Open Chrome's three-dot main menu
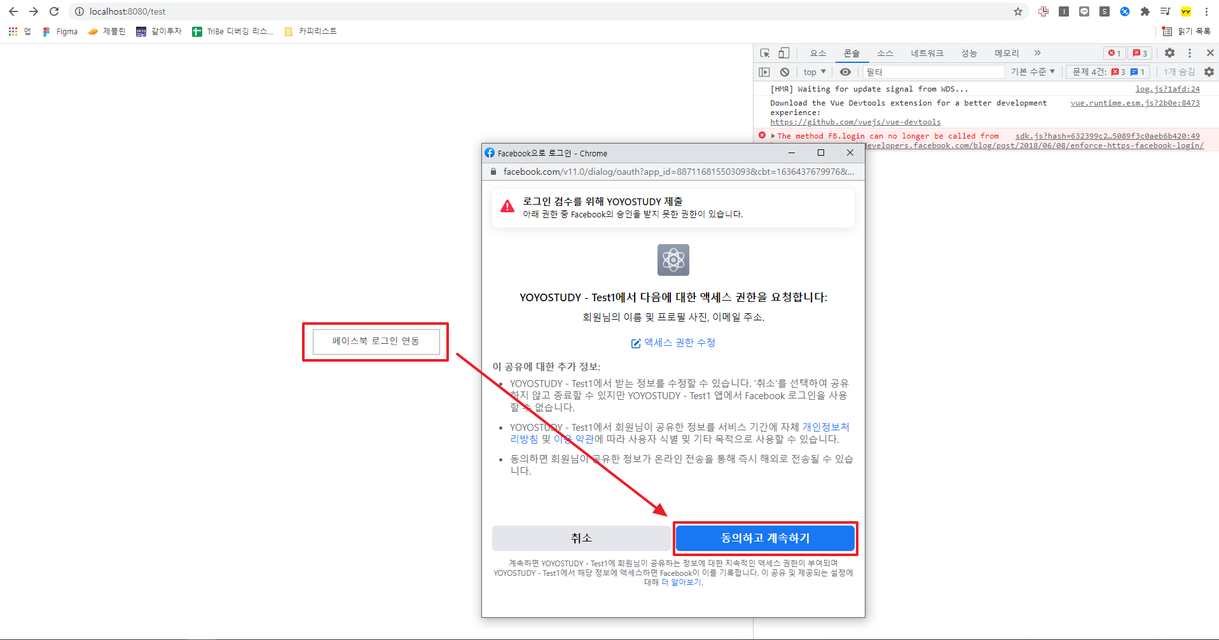 coord(1206,11)
